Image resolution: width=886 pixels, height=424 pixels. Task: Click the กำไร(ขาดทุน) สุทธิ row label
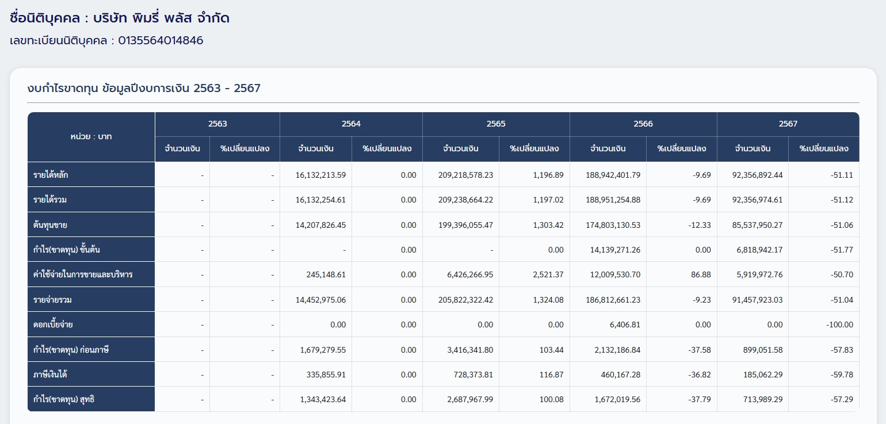[x=64, y=399]
